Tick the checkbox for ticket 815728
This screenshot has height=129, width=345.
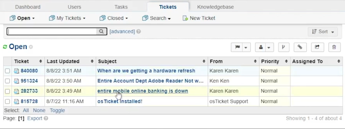point(7,101)
